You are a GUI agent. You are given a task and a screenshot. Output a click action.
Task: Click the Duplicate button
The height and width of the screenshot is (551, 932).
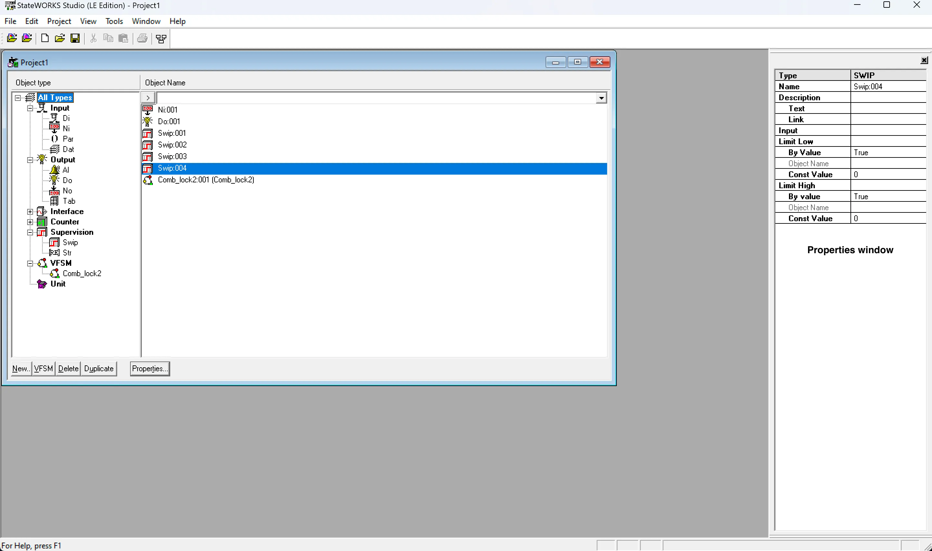click(x=98, y=368)
